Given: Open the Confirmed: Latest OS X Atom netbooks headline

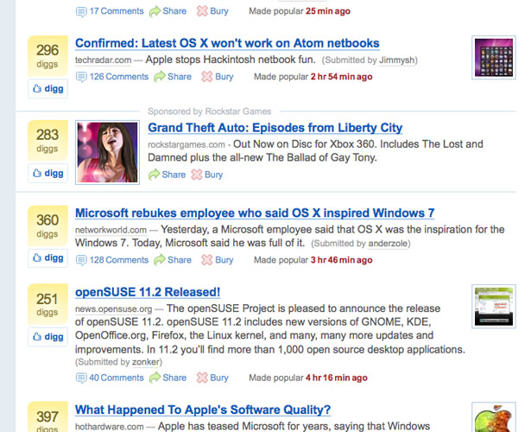Looking at the screenshot, I should point(227,43).
